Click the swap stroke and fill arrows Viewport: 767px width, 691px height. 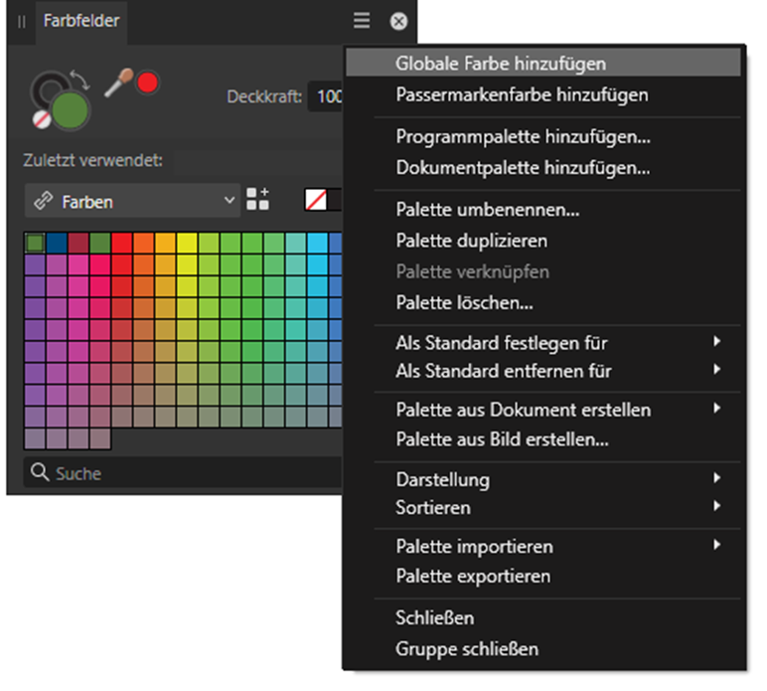click(x=80, y=80)
